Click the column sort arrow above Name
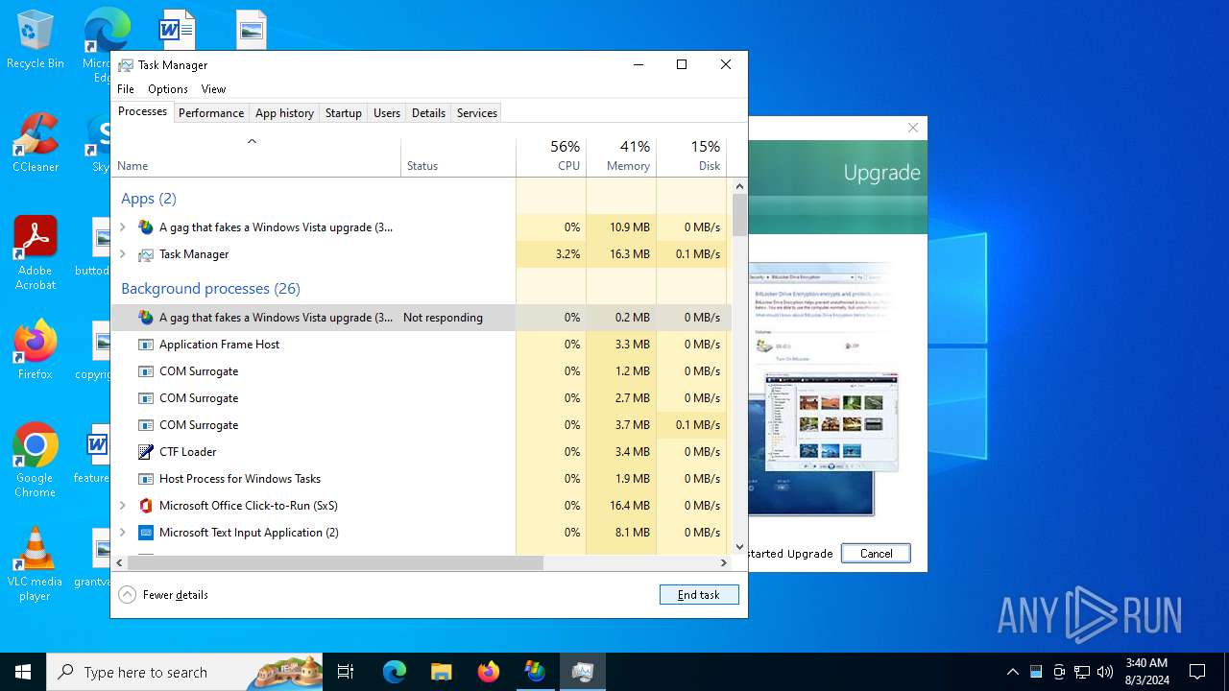 click(x=252, y=141)
